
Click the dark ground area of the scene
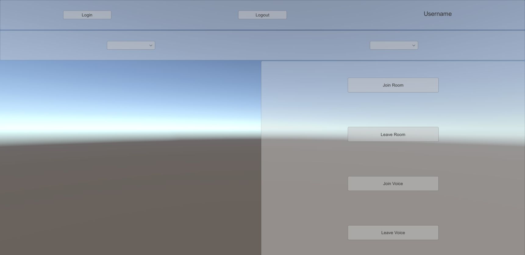(x=122, y=198)
